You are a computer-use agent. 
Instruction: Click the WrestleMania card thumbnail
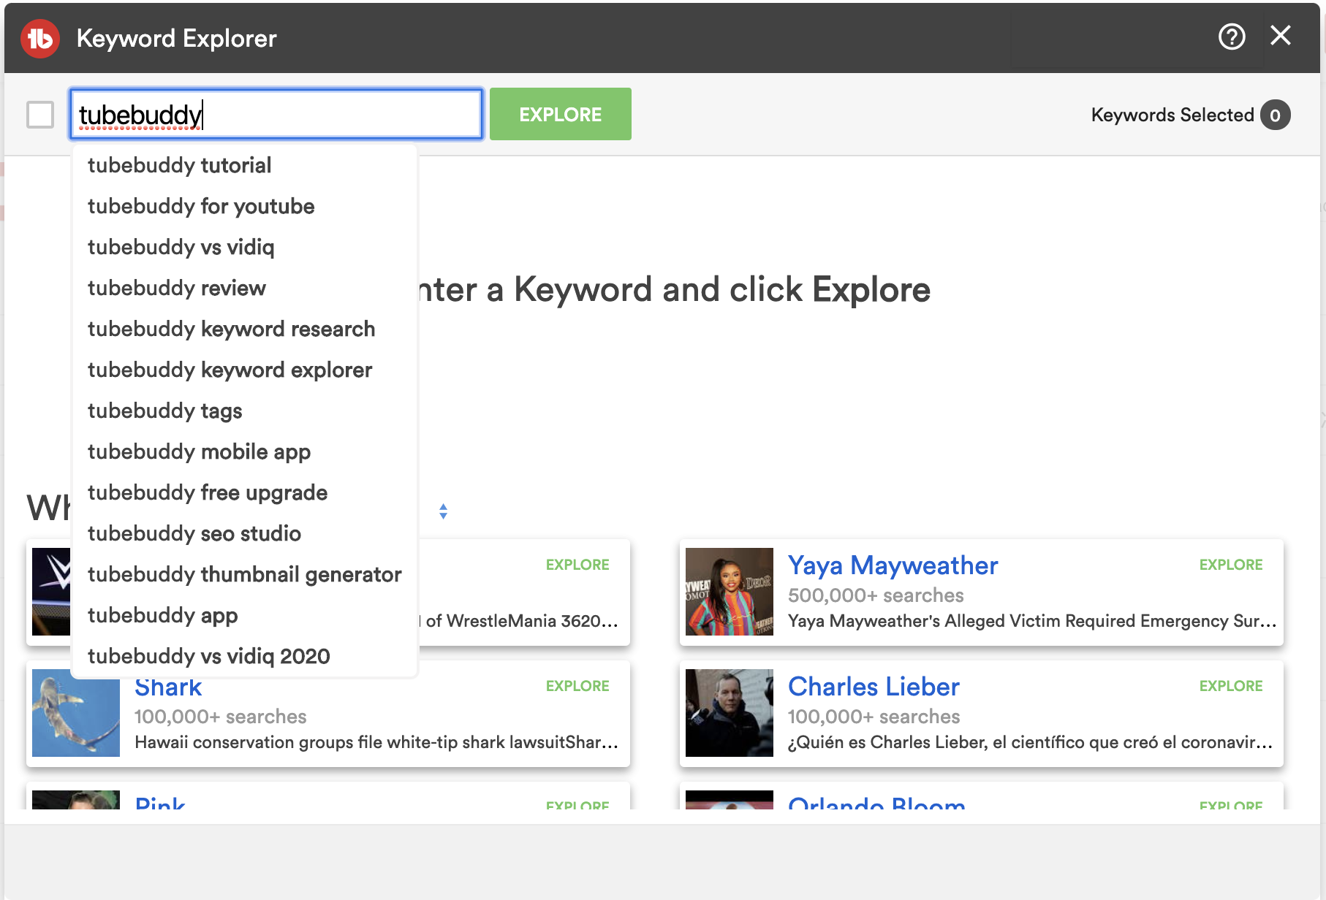[51, 592]
